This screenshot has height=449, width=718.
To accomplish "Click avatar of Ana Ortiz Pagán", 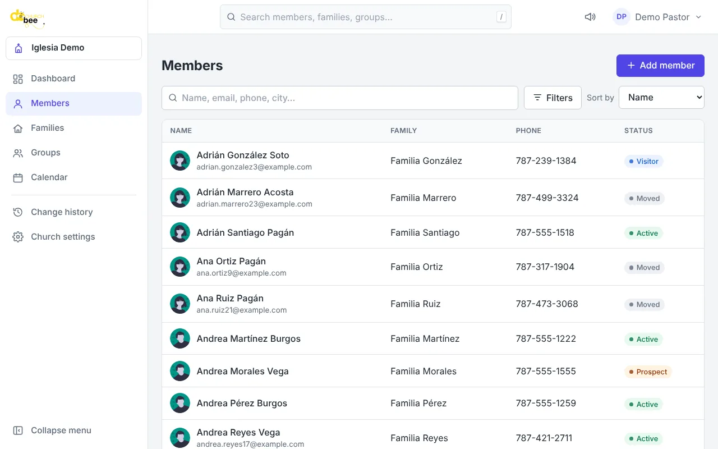I will pos(180,267).
